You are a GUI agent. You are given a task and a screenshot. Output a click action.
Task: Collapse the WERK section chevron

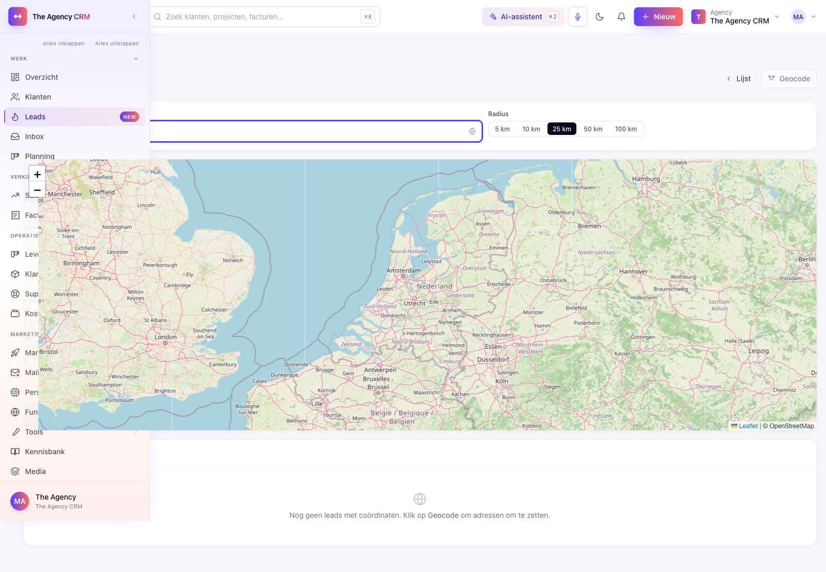136,59
